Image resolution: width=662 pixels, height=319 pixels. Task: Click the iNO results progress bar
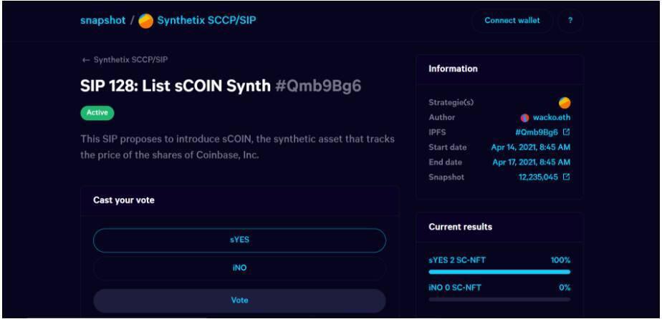click(x=499, y=299)
